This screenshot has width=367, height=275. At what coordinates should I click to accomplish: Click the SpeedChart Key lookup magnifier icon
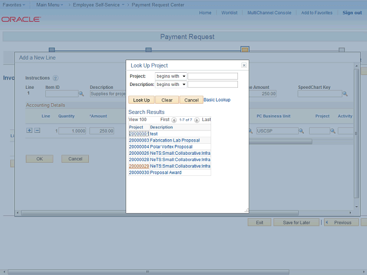coord(345,93)
